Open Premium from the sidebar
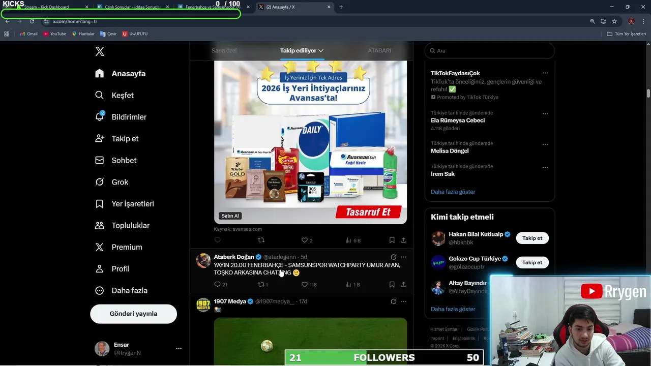 coord(119,247)
